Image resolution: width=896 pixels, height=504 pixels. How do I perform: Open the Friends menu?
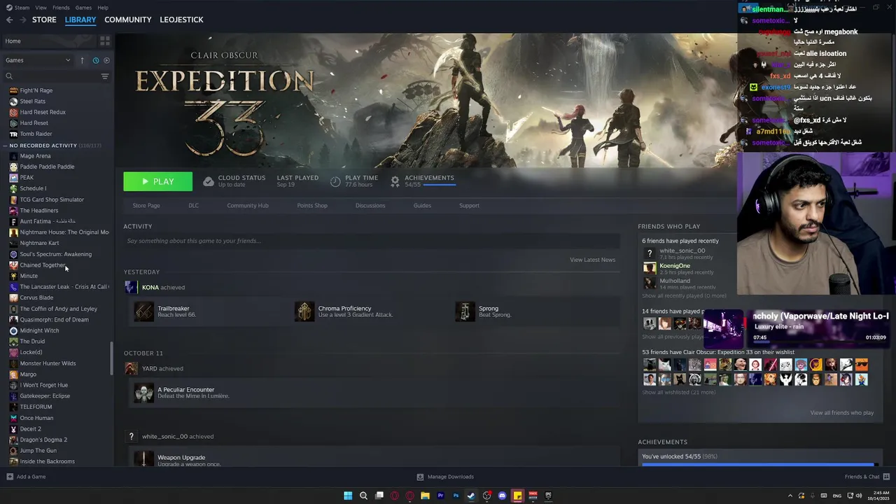(61, 8)
